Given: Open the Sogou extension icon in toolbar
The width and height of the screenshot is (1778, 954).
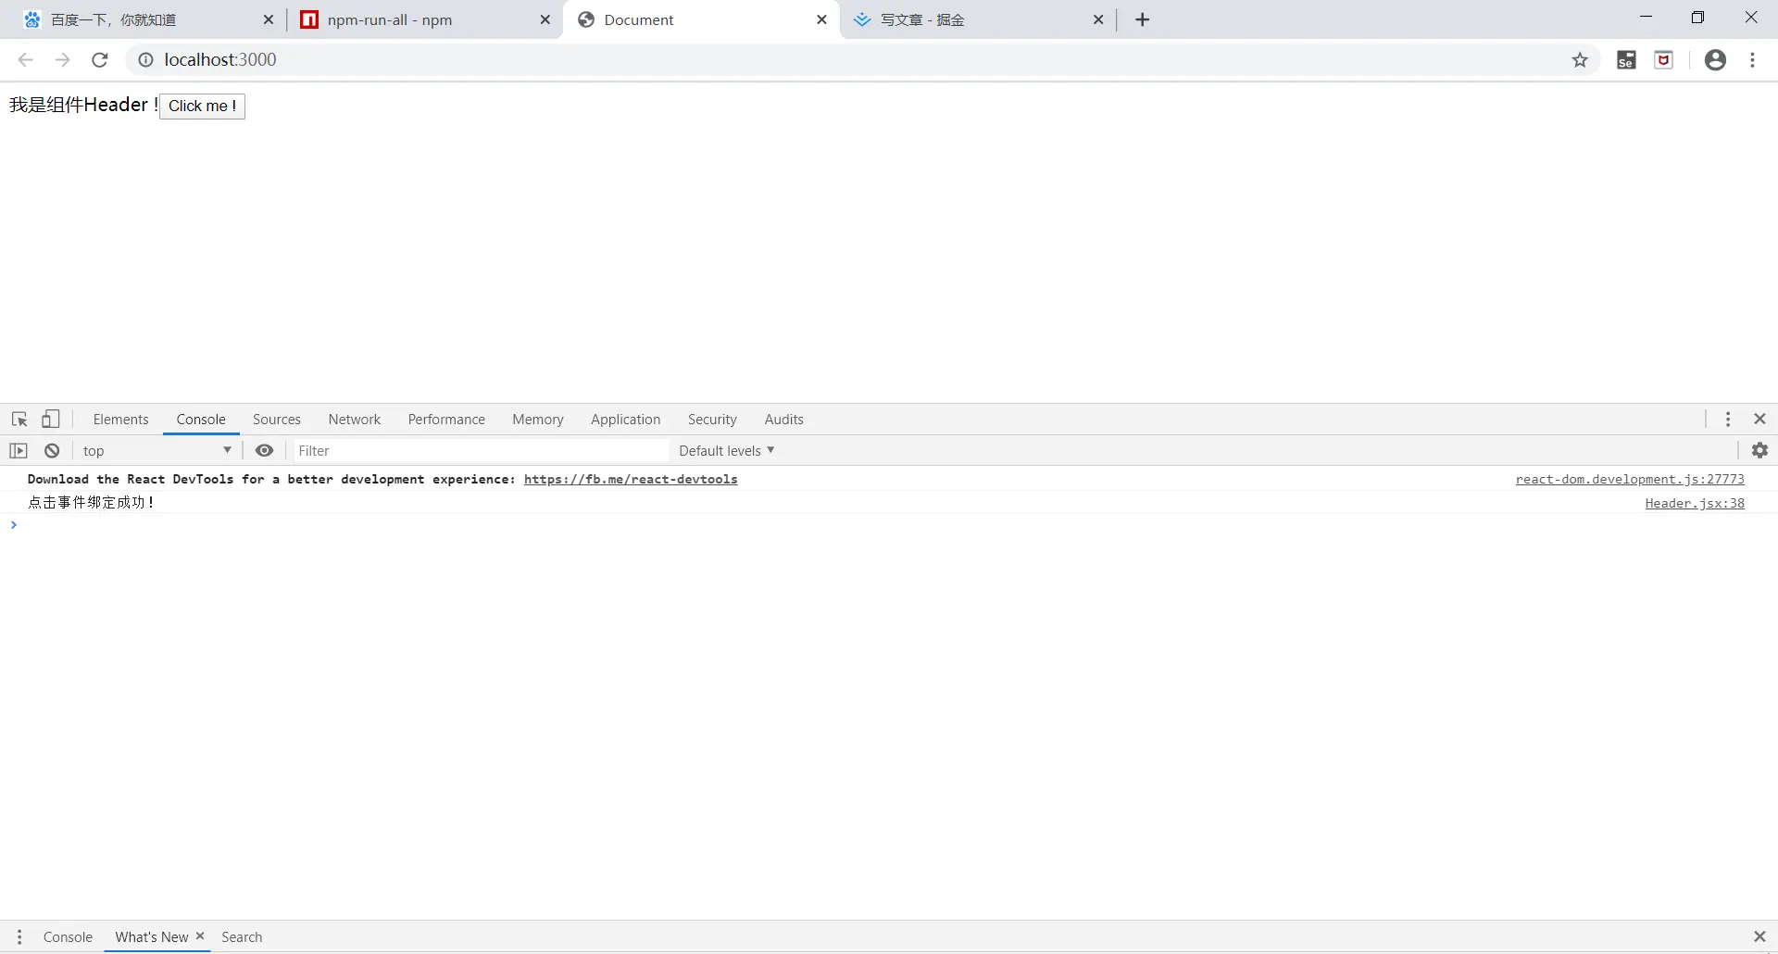Looking at the screenshot, I should pyautogui.click(x=1626, y=60).
